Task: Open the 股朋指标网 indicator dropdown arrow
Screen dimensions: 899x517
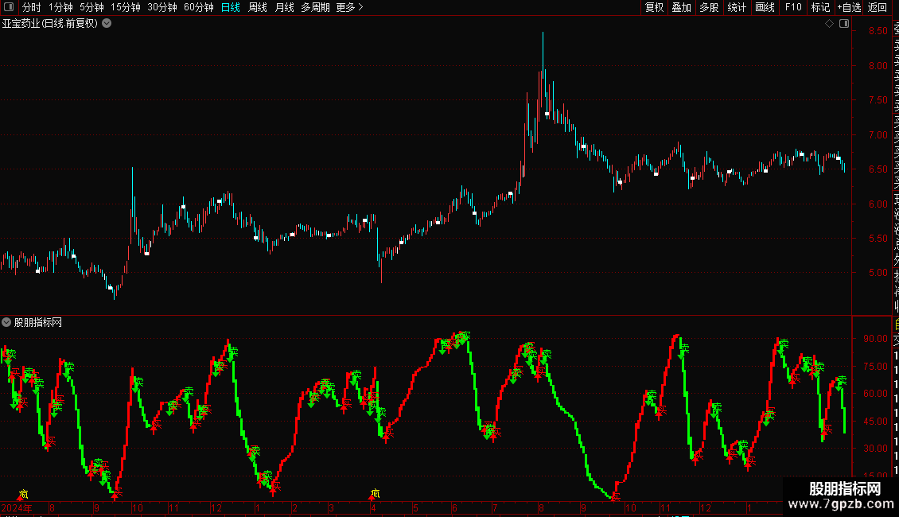Action: click(6, 322)
